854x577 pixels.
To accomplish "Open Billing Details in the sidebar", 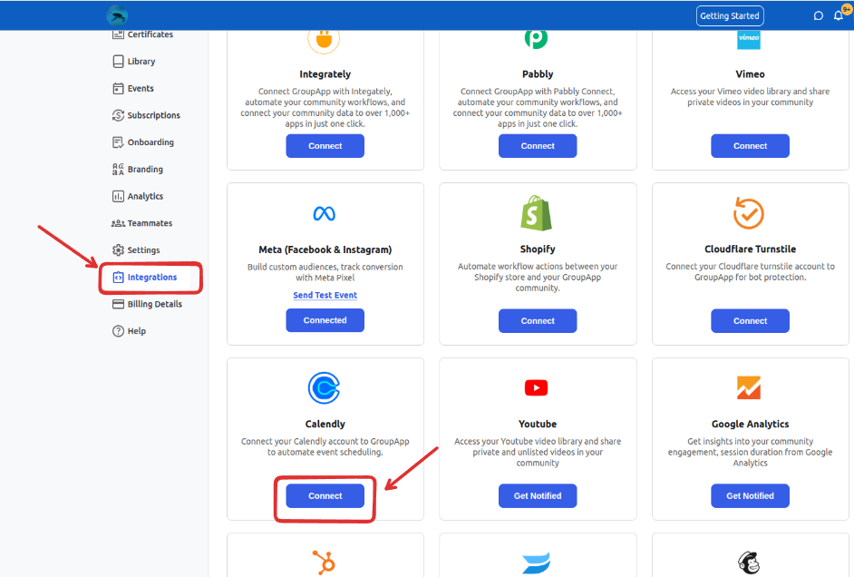I will (x=147, y=304).
